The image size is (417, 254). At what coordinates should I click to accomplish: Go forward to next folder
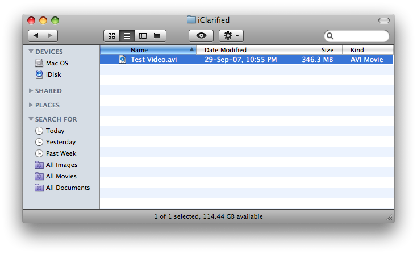[x=50, y=36]
